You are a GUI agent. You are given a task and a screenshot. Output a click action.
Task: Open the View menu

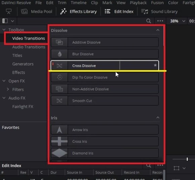[121, 3]
